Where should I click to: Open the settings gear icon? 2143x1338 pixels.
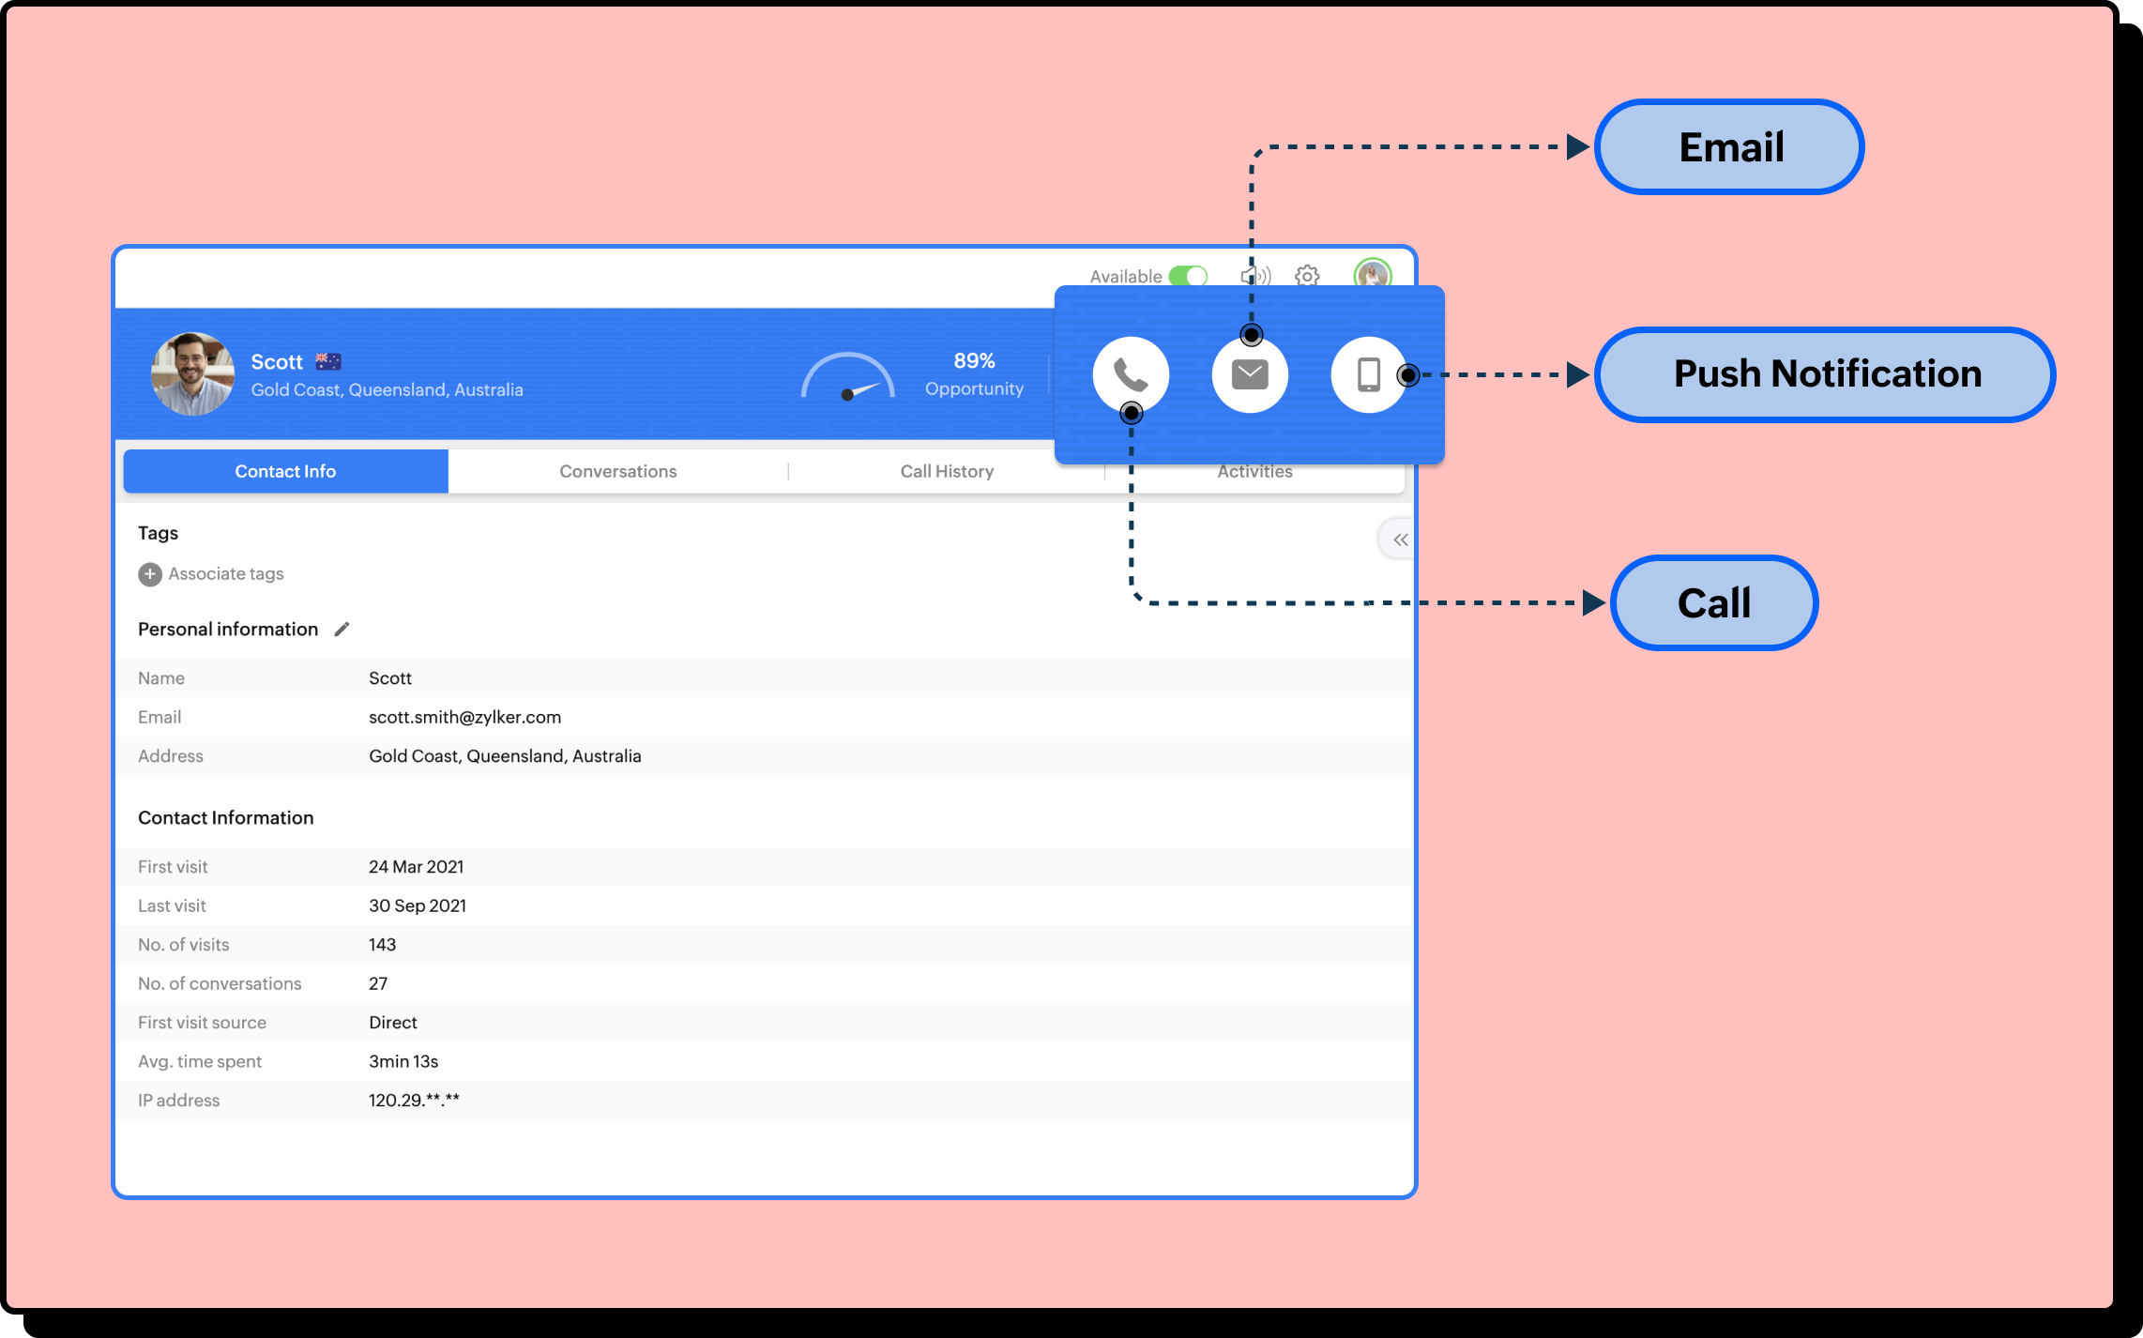[1307, 276]
